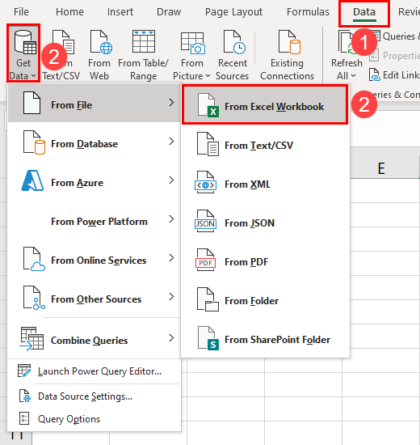Image resolution: width=420 pixels, height=445 pixels.
Task: Click the From Other Sources chevron arrow
Action: [x=171, y=297]
